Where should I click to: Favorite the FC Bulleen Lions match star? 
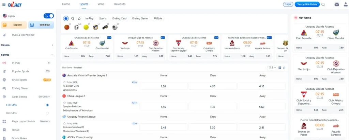(64, 82)
